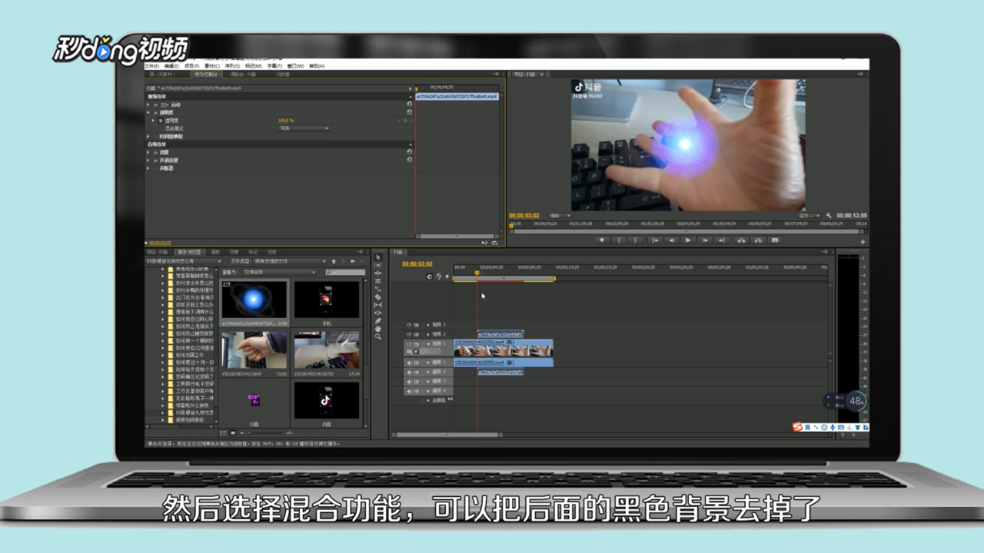Expand the 声像器 audio effect
984x553 pixels.
(x=148, y=168)
